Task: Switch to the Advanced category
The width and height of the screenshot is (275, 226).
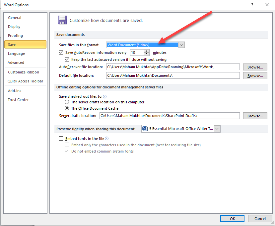Action: (16, 62)
